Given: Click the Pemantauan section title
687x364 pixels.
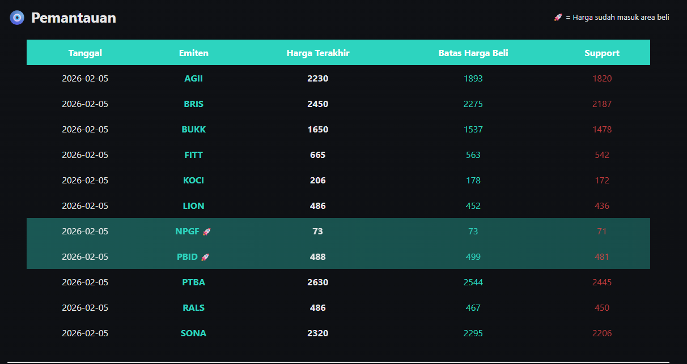Looking at the screenshot, I should pyautogui.click(x=74, y=18).
